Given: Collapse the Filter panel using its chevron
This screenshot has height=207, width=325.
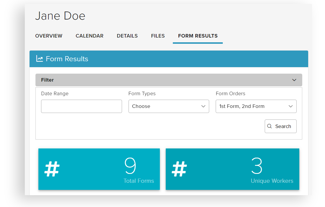Looking at the screenshot, I should 294,80.
